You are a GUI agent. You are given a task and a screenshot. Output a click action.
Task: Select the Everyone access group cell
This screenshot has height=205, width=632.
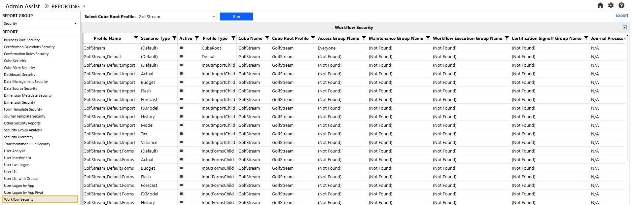[x=327, y=48]
